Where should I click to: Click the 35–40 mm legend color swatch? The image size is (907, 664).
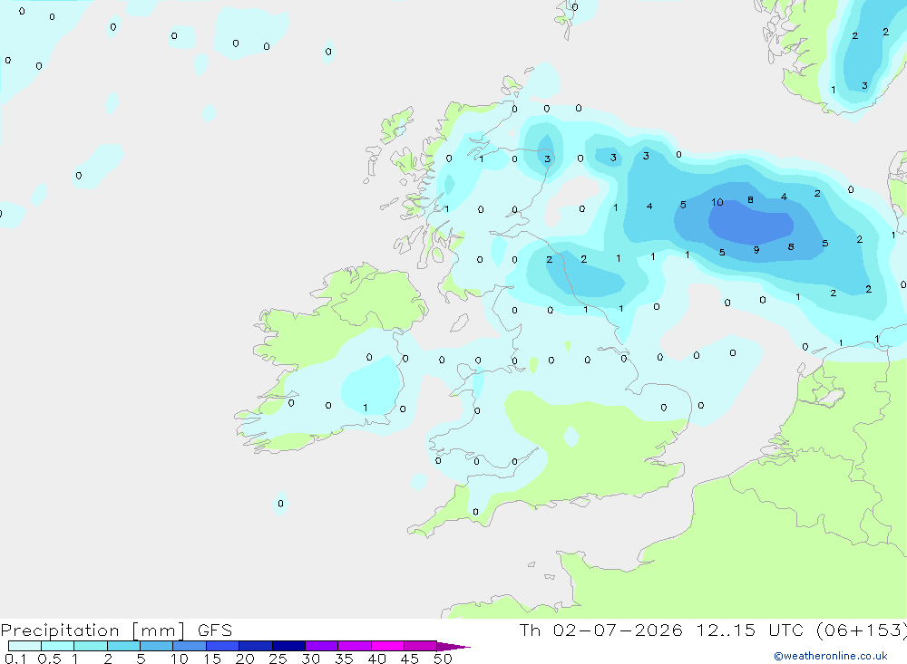[355, 646]
